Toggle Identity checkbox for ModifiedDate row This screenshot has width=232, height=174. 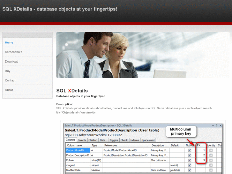pyautogui.click(x=211, y=170)
